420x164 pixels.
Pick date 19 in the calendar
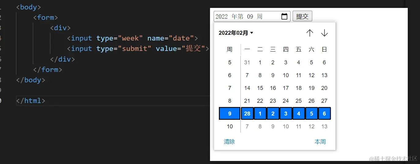(312, 88)
